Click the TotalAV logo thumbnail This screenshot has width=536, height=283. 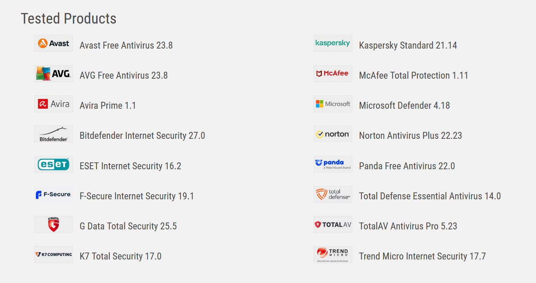point(333,225)
